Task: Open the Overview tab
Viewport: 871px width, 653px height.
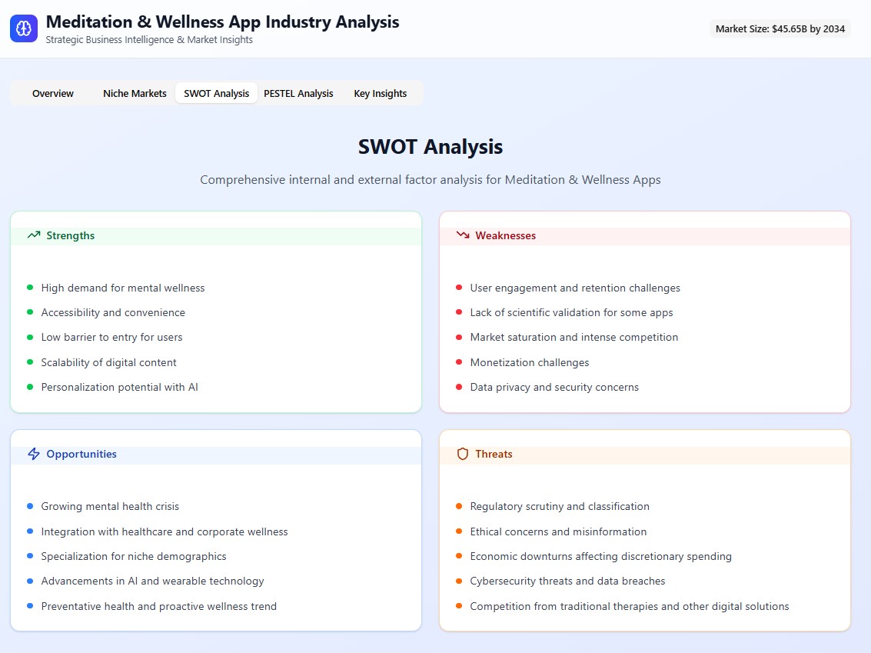Action: [x=53, y=93]
